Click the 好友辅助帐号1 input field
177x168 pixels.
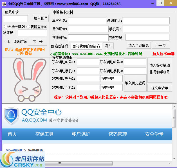click(88, 62)
